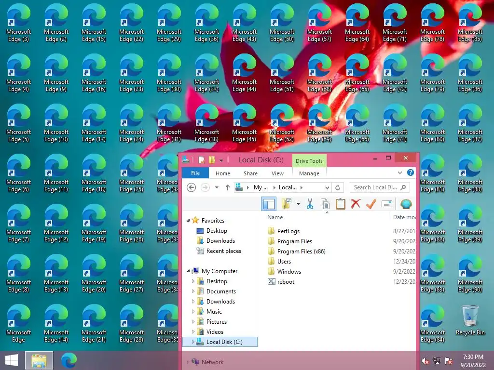Viewport: 494px width, 370px height.
Task: Select the Program Files (x86) folder
Action: 297,251
